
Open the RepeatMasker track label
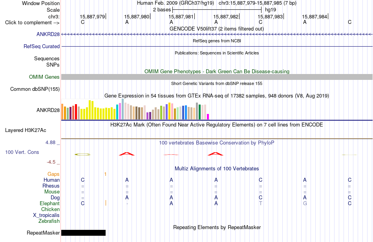(x=43, y=233)
